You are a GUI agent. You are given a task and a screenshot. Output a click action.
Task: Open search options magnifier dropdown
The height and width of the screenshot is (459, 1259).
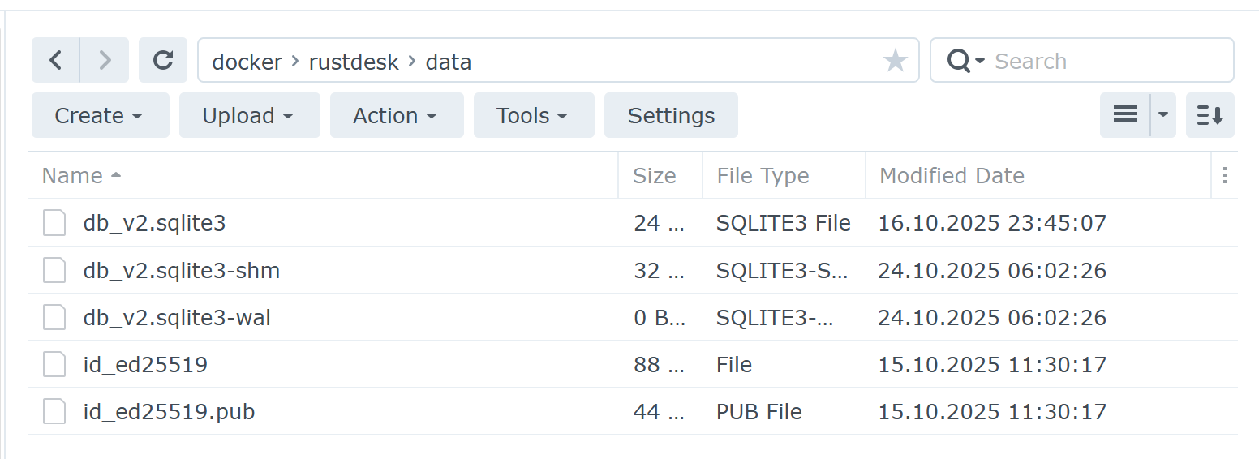coord(965,61)
